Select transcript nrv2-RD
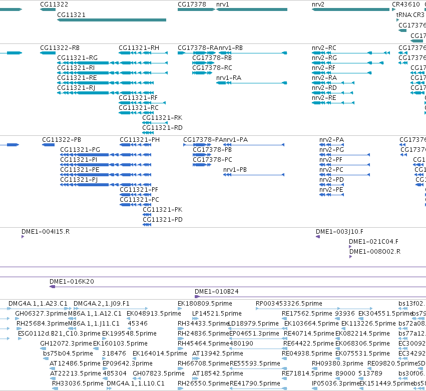The image size is (426, 391). pyautogui.click(x=332, y=93)
